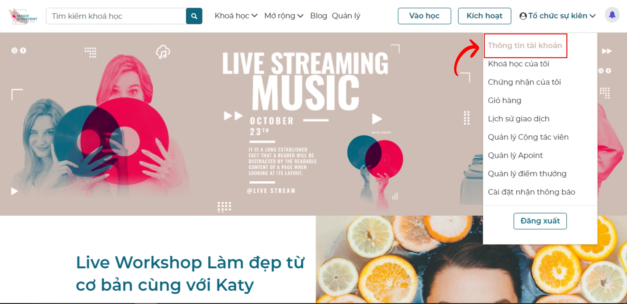Image resolution: width=627 pixels, height=304 pixels.
Task: Collapse the Tổ chức sự kiện account menu
Action: [x=558, y=16]
